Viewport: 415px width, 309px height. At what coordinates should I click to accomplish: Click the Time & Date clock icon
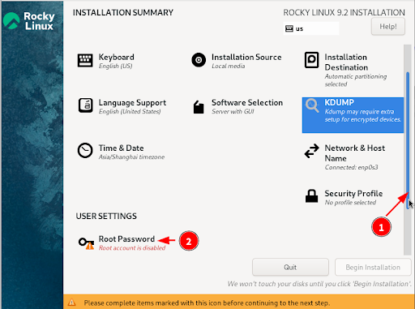point(85,150)
